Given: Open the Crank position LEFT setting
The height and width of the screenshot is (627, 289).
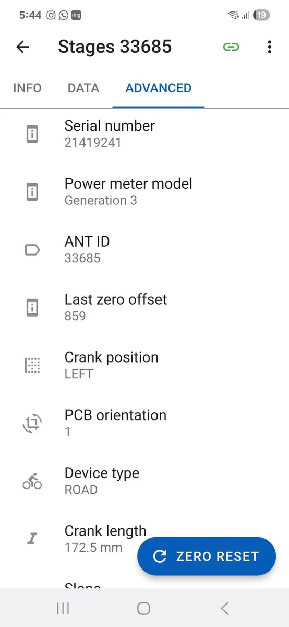Looking at the screenshot, I should [144, 366].
